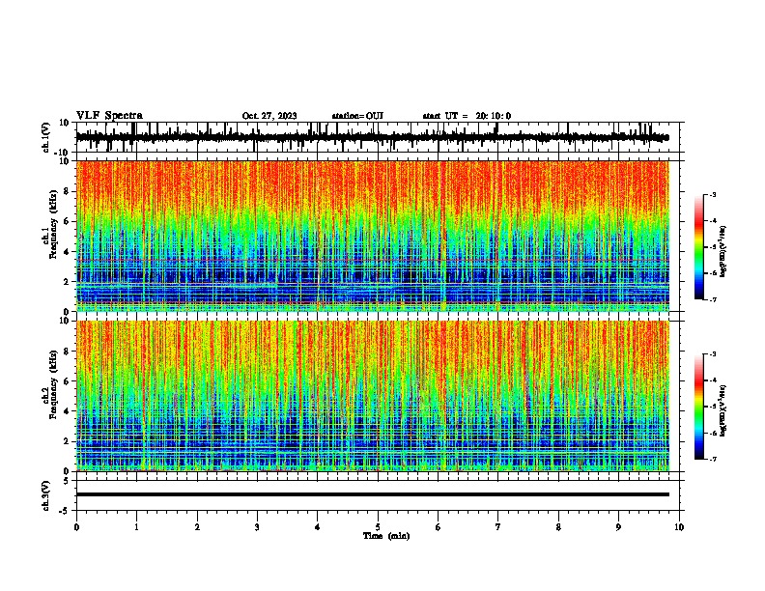Viewport: 765px width, 591px height.
Task: Click the 'ch.3(V)' axis label
Action: (46, 495)
